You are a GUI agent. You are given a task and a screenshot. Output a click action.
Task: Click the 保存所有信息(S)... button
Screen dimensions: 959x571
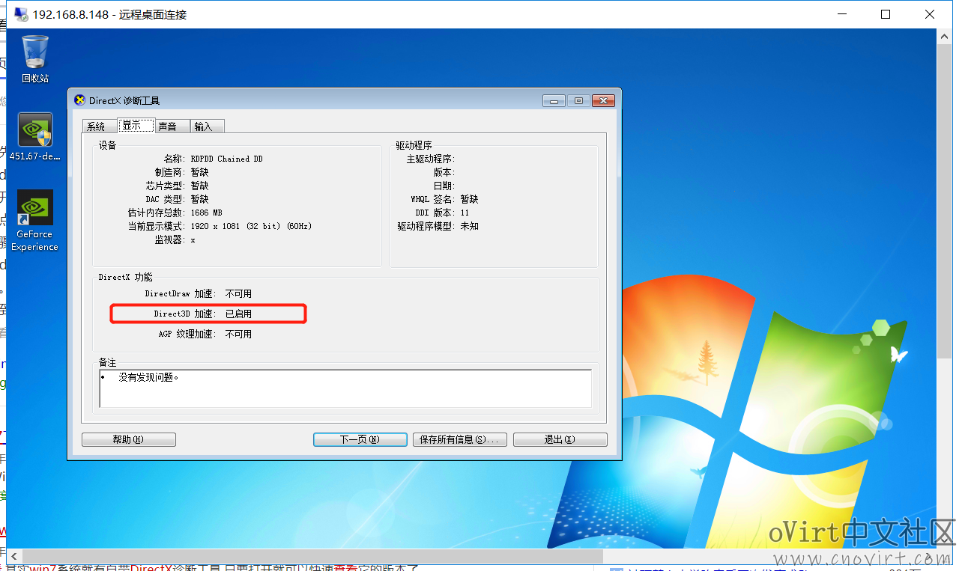459,439
